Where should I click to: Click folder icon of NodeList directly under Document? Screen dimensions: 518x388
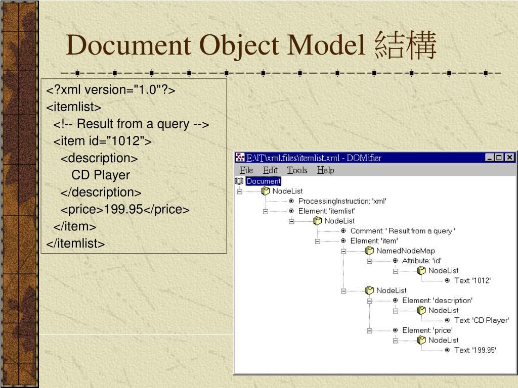pyautogui.click(x=265, y=191)
